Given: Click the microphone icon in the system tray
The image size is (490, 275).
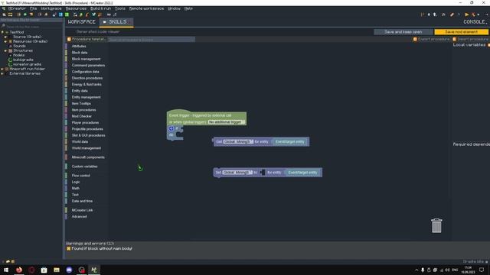Looking at the screenshot, I should click(x=423, y=270).
